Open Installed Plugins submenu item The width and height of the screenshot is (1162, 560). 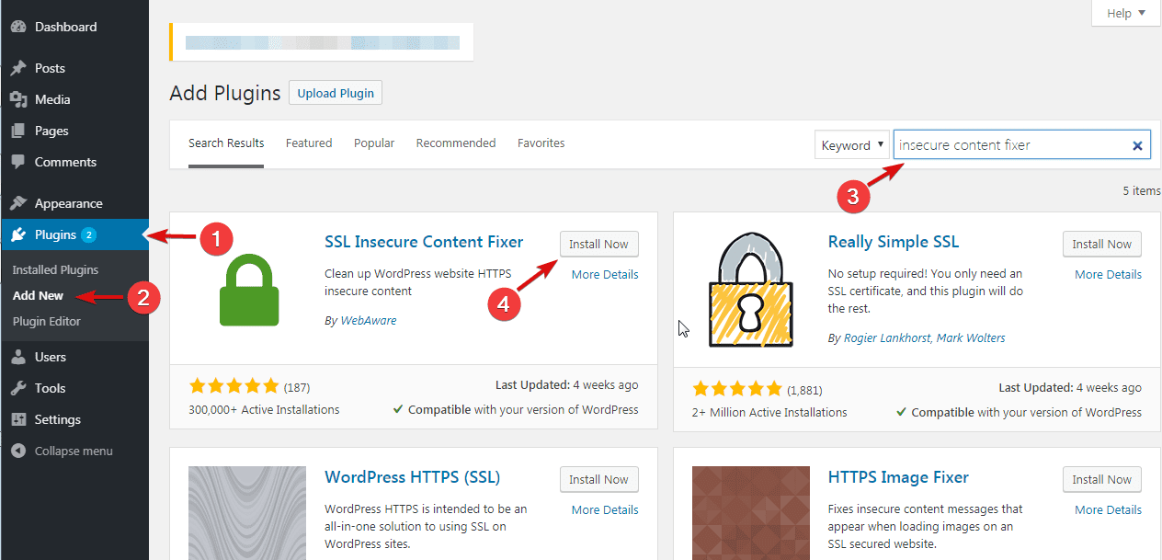(x=55, y=269)
